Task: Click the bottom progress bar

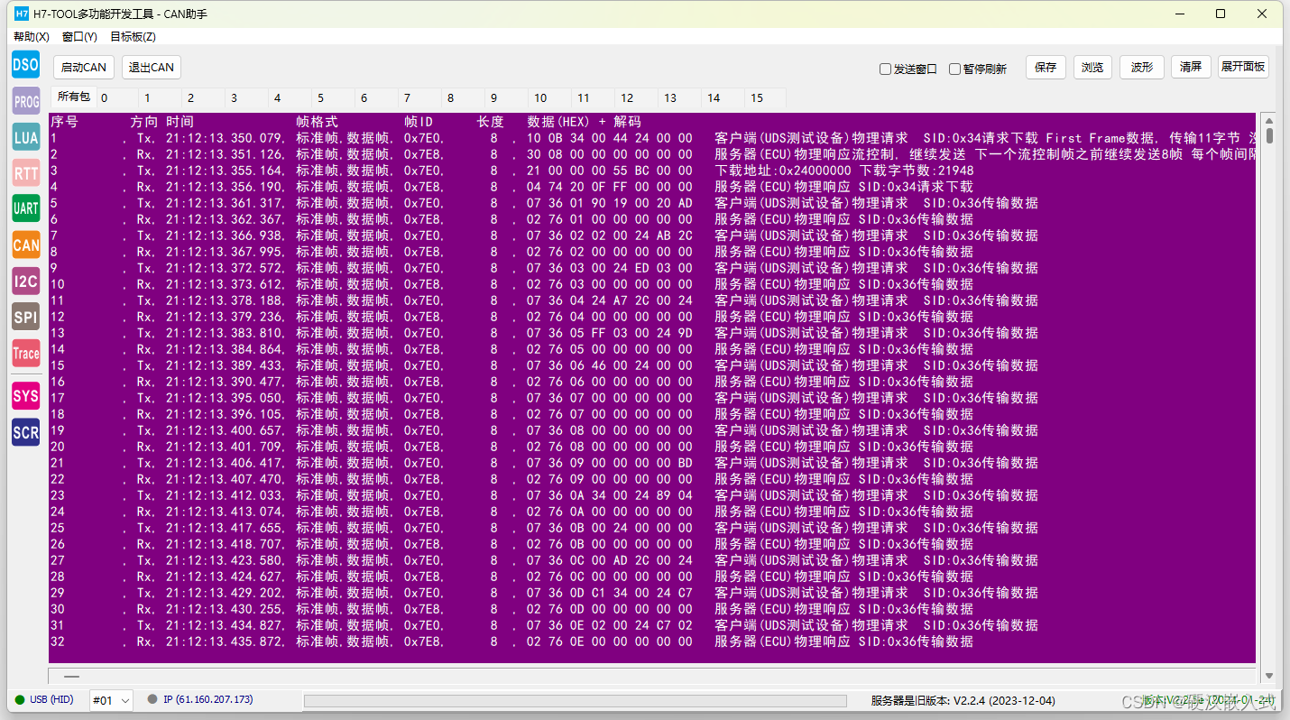Action: point(576,700)
